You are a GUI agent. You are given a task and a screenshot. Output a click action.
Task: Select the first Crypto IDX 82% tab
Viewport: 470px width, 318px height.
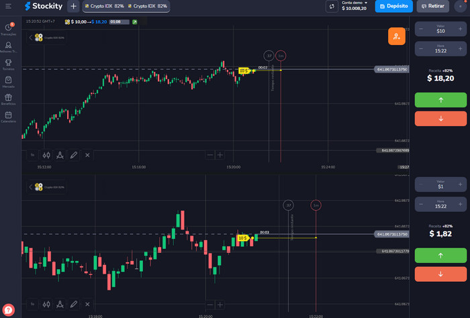104,6
